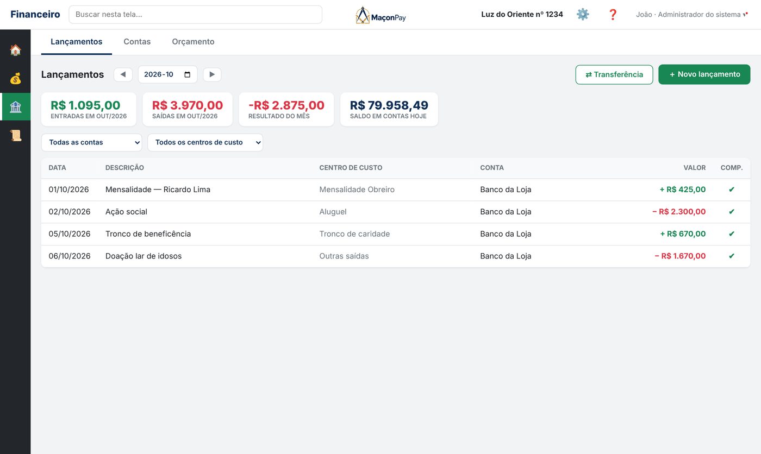The image size is (761, 454).
Task: Open the scroll document sidebar icon
Action: 15,135
